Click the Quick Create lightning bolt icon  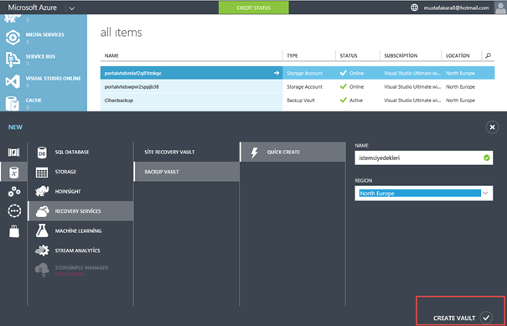click(255, 153)
